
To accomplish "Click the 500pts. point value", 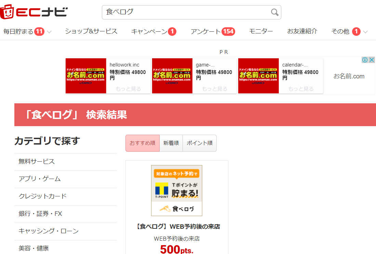I will 177,249.
